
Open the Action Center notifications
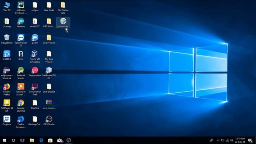[250, 140]
